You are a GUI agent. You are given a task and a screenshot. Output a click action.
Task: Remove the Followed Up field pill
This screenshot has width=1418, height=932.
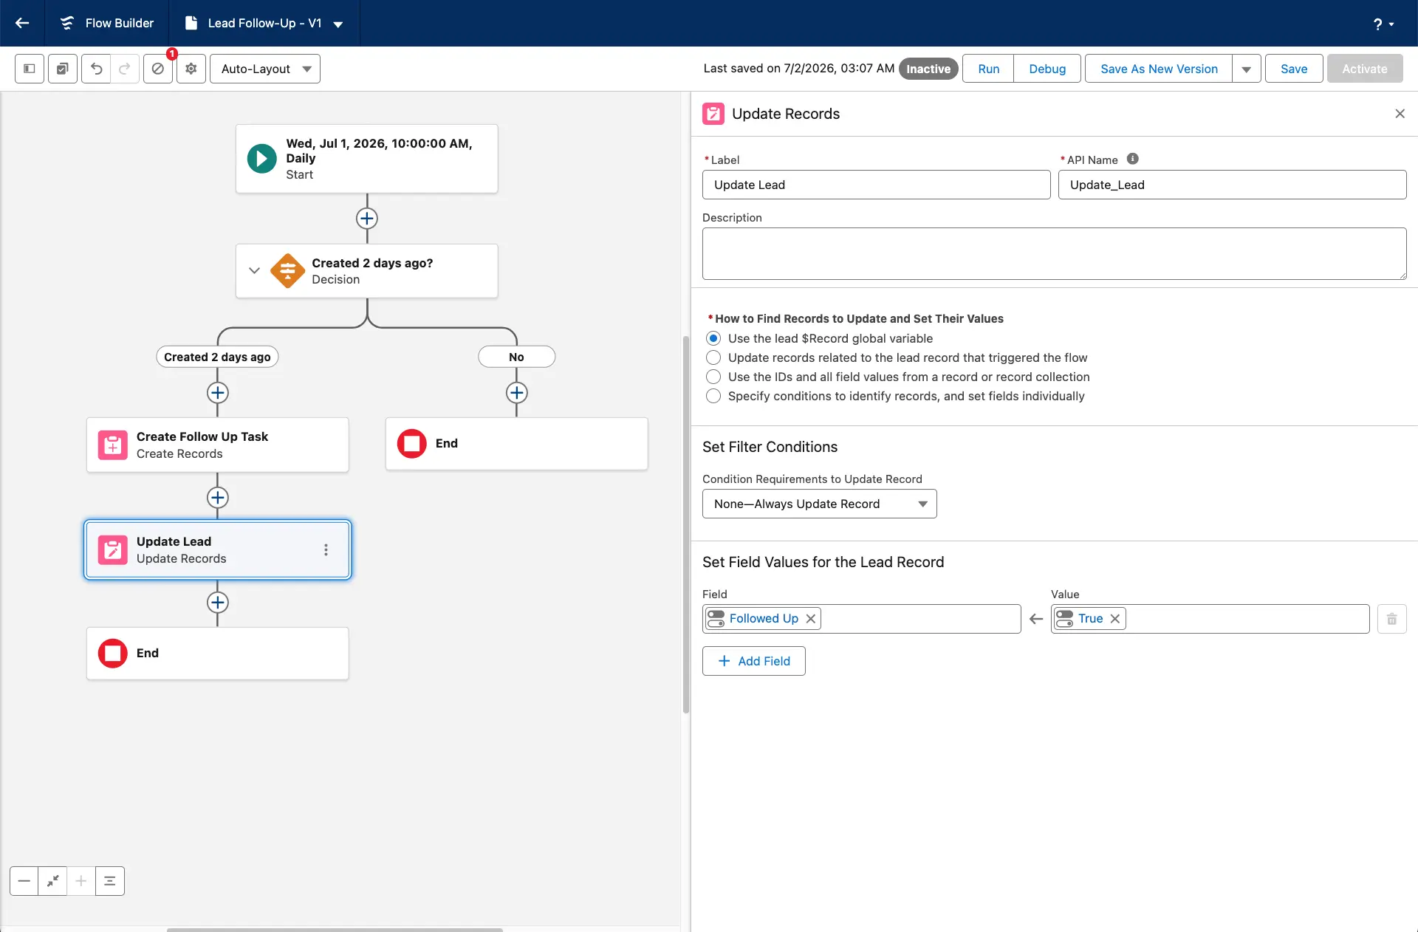pyautogui.click(x=811, y=619)
